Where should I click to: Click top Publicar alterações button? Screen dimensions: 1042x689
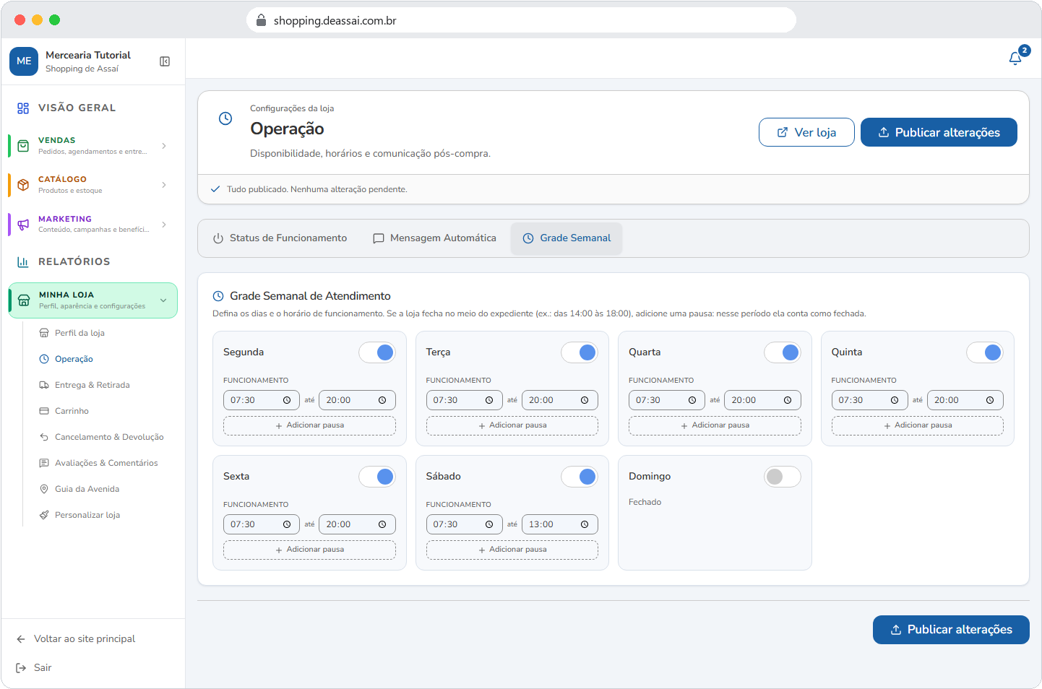click(x=939, y=132)
